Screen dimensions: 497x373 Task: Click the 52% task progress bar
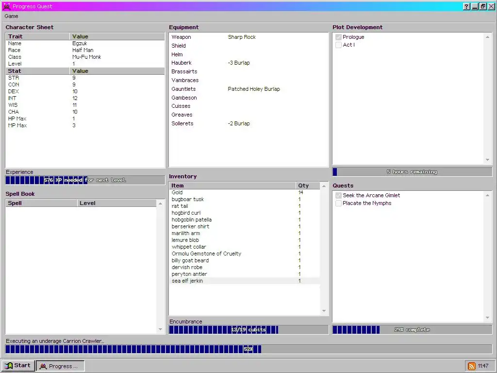tap(248, 349)
